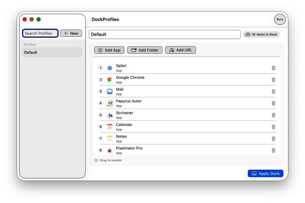Click the Safari app icon in list

coord(110,68)
